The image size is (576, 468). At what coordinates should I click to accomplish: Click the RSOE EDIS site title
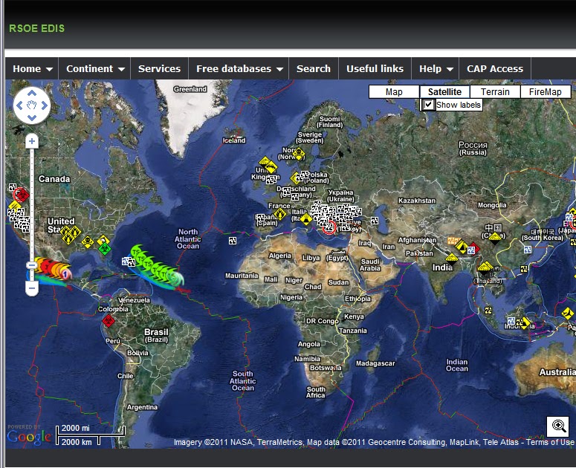tap(36, 28)
